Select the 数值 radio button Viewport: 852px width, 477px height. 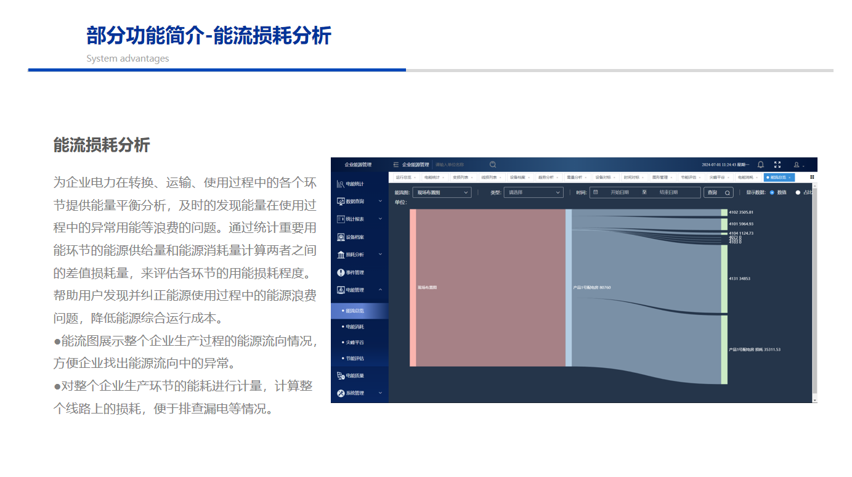(772, 192)
